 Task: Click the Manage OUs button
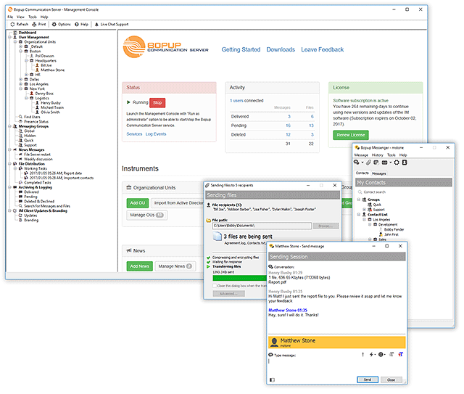pos(147,215)
